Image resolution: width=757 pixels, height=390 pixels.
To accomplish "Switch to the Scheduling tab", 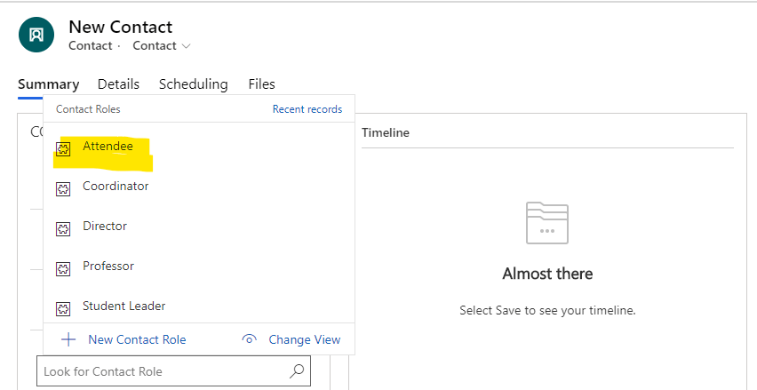I will pyautogui.click(x=193, y=84).
